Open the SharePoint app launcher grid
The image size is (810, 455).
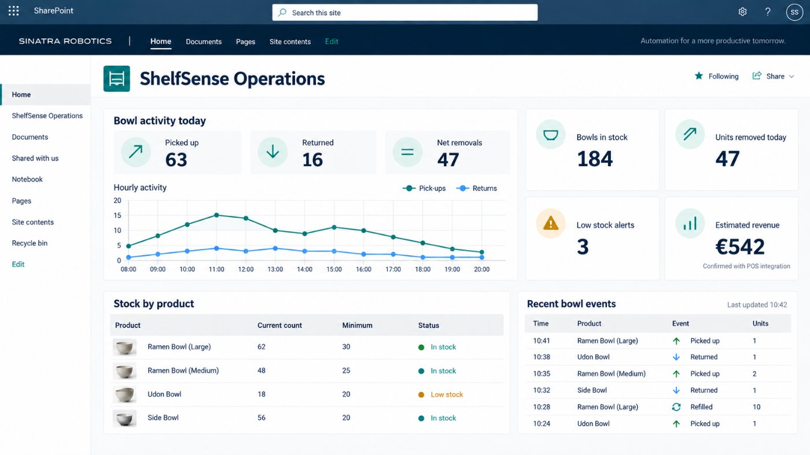click(x=13, y=11)
